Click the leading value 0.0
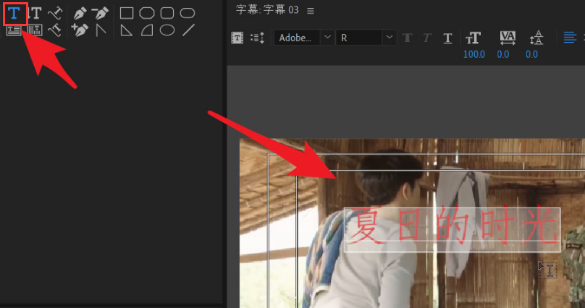Viewport: 585px width, 308px height. [x=531, y=54]
